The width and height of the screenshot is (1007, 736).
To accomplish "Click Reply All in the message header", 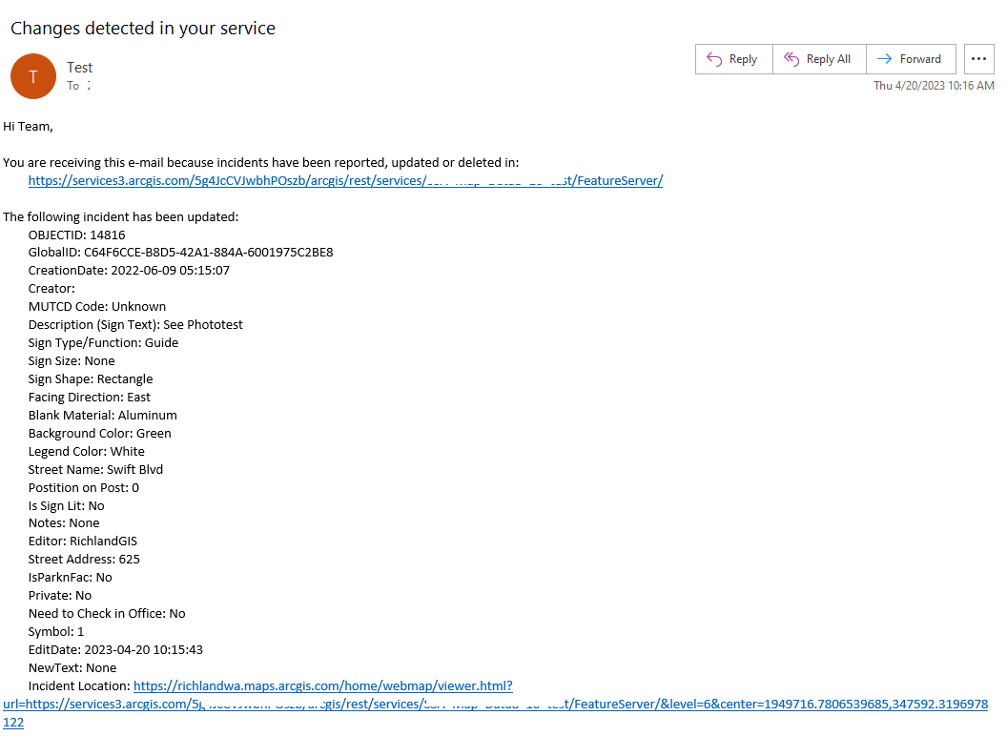I will 818,59.
